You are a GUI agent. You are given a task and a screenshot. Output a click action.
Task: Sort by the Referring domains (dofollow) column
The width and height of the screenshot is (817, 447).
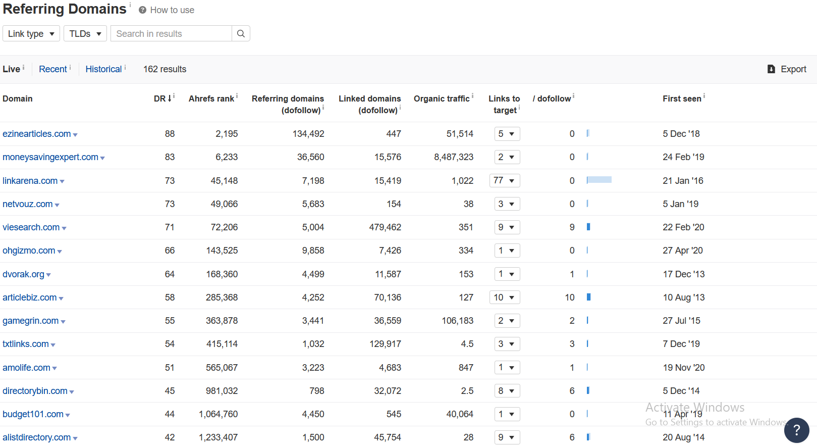(288, 104)
